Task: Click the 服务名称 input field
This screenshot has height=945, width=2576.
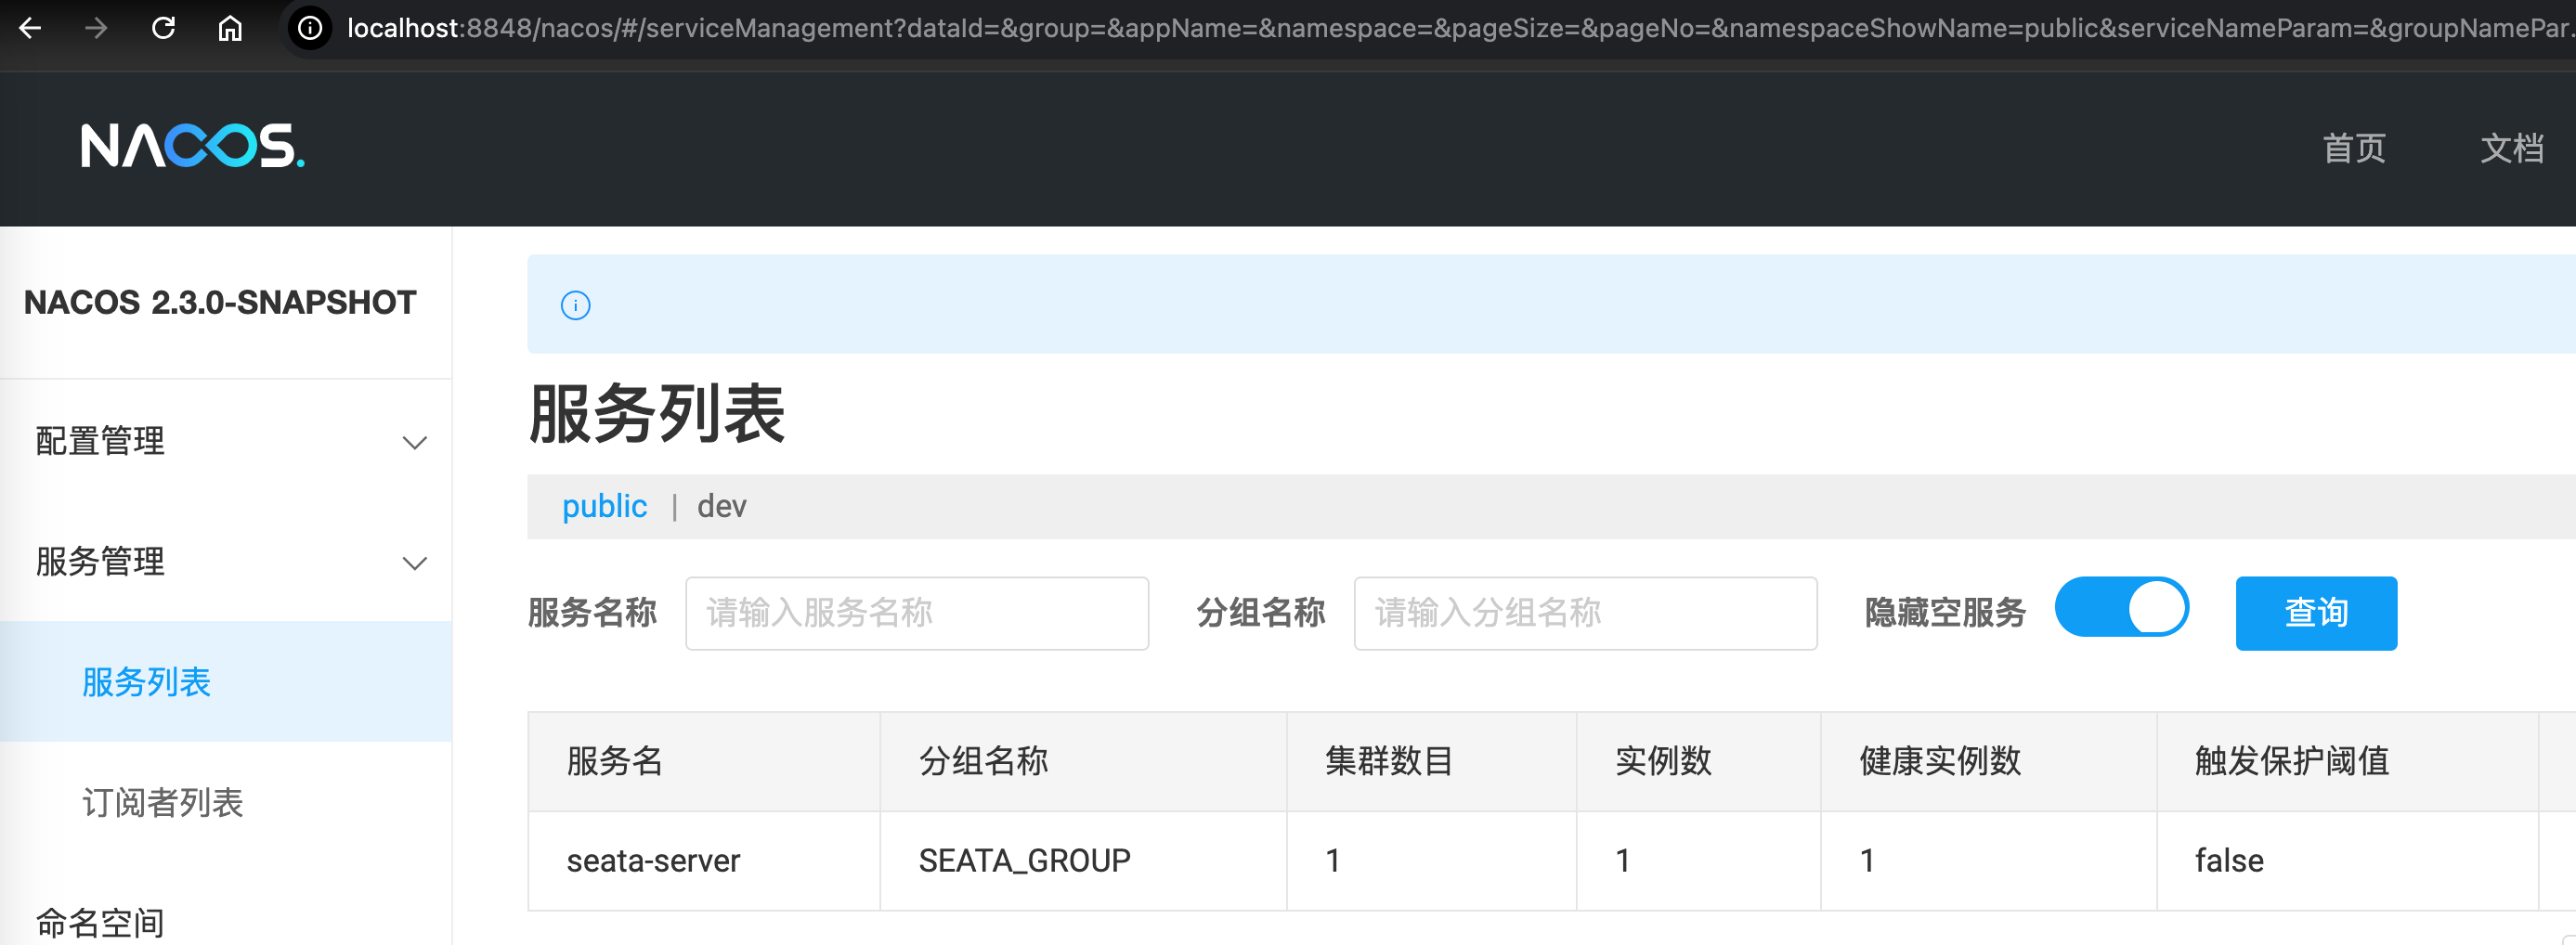Action: pyautogui.click(x=916, y=613)
